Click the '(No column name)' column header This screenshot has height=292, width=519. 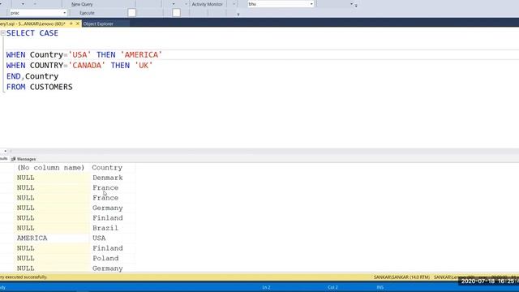click(51, 168)
